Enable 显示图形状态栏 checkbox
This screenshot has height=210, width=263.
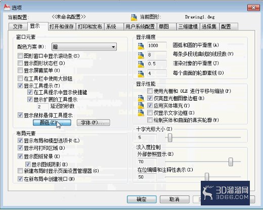(20, 63)
